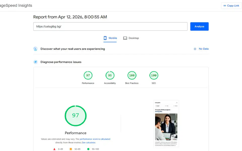This screenshot has width=242, height=151.
Task: Jump to the Accessibility 95 score gauge
Action: pos(110,75)
